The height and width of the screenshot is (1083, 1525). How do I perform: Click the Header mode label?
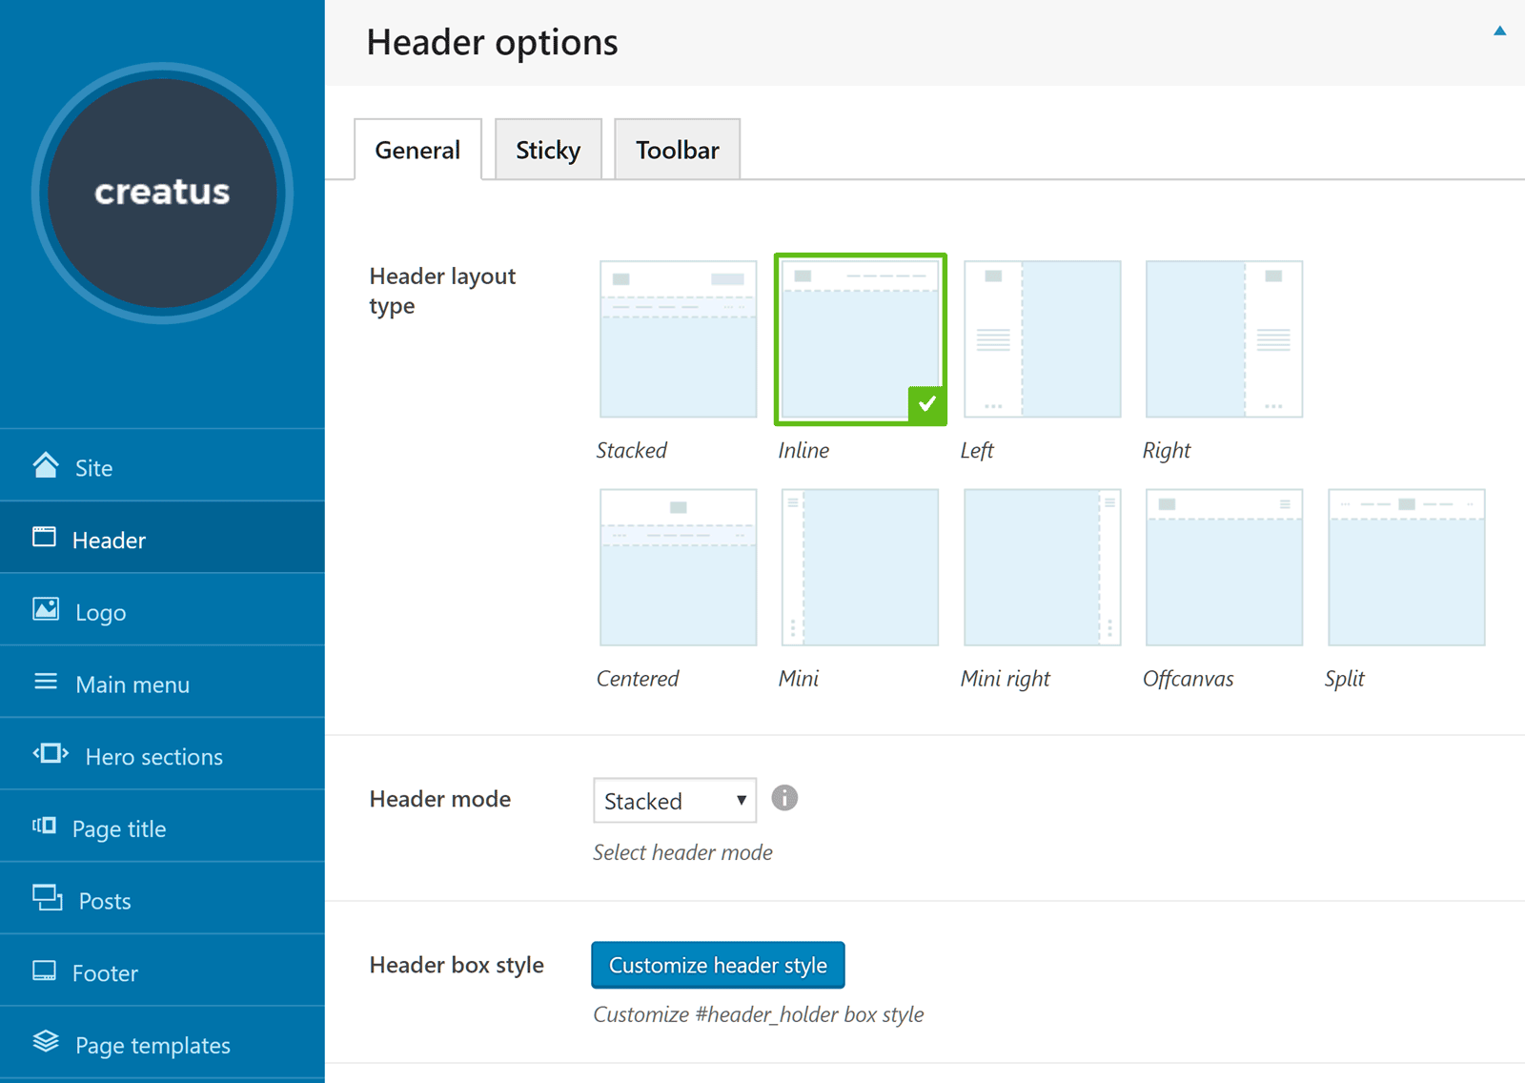tap(440, 799)
